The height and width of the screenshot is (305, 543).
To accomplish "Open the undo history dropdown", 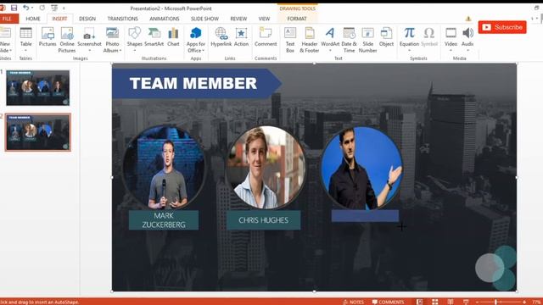I will (32, 8).
